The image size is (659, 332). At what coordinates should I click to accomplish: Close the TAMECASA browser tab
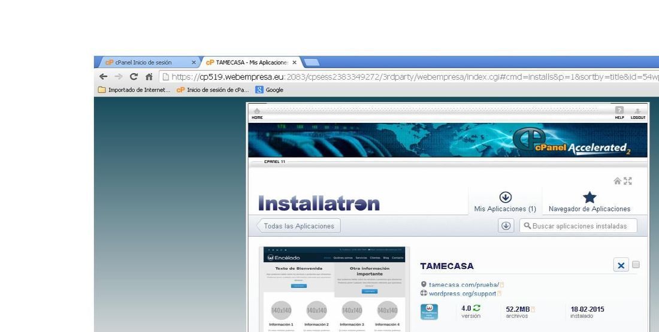coord(294,62)
